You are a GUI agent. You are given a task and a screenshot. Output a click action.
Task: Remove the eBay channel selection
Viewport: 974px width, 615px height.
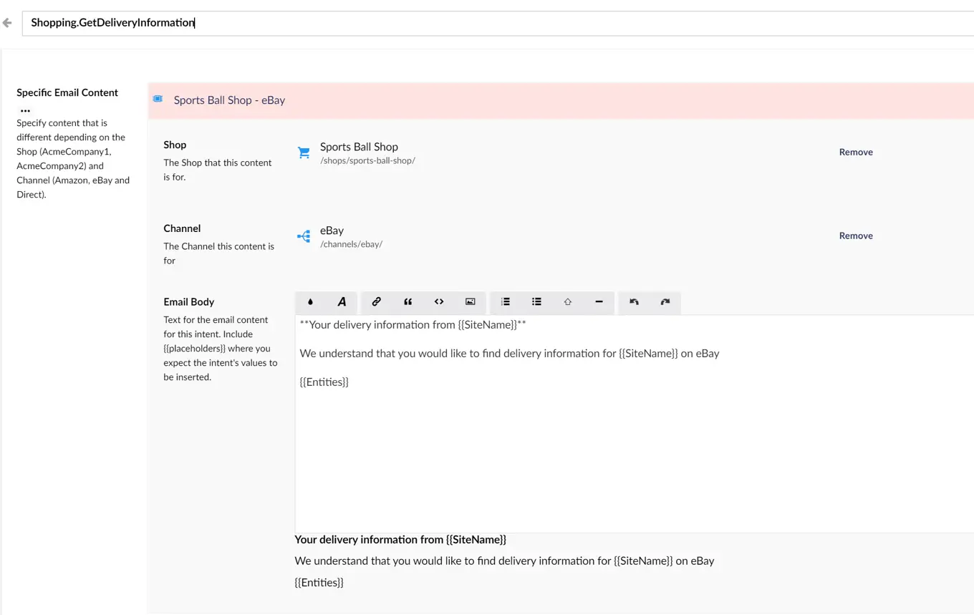click(x=855, y=236)
